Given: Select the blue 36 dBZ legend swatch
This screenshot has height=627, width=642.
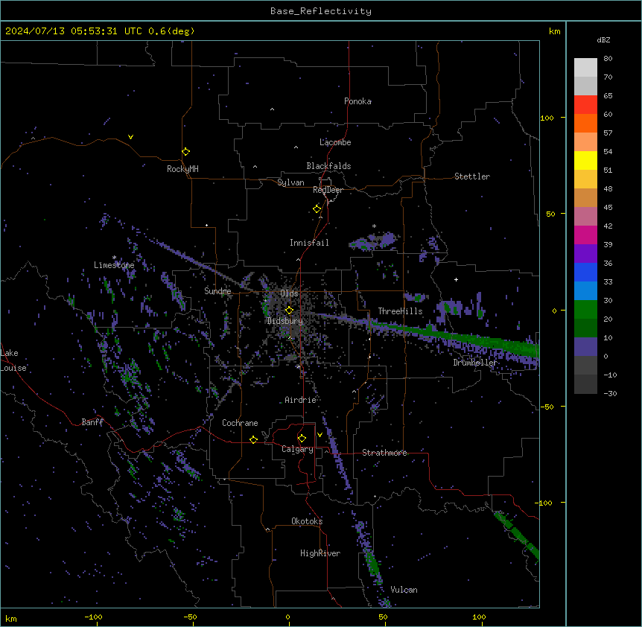Looking at the screenshot, I should point(585,272).
